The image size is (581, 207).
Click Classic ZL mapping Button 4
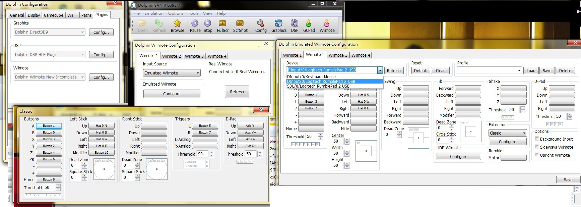[x=49, y=153]
